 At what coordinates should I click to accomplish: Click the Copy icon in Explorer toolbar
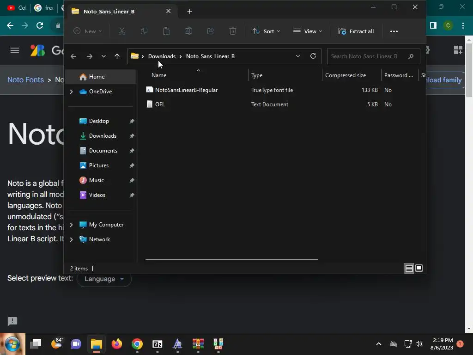[144, 31]
